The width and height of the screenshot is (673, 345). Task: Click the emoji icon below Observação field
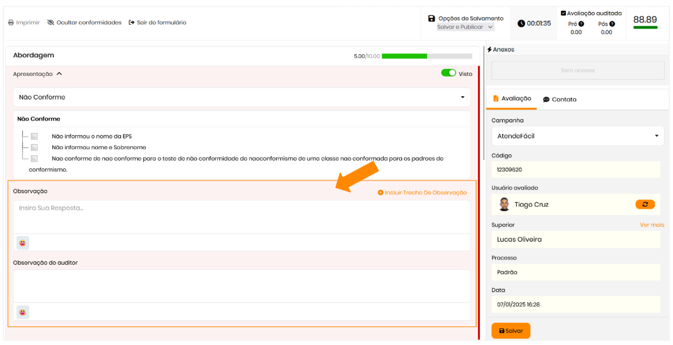coord(23,243)
